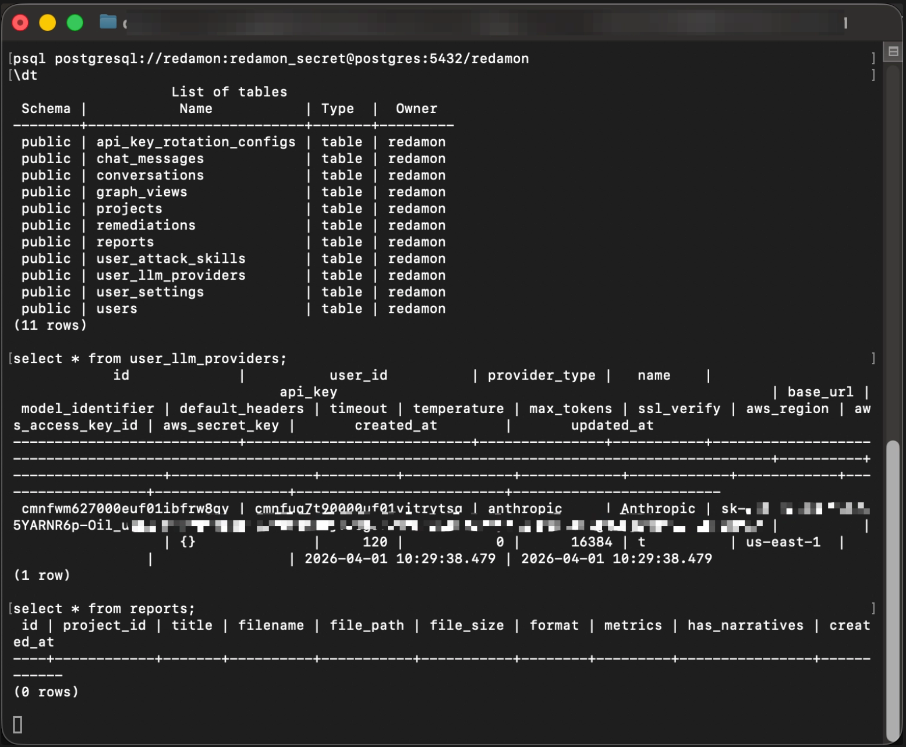The image size is (906, 747).
Task: Click the 'anthropic' provider_type value
Action: point(525,509)
